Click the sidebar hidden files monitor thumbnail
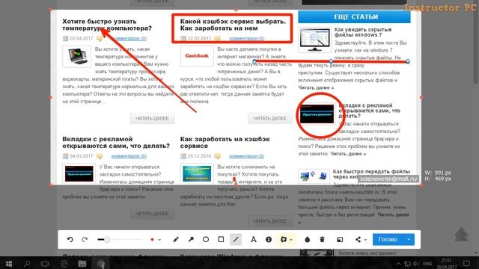 tap(314, 40)
